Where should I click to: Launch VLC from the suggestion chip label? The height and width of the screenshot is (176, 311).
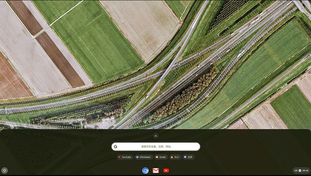(x=176, y=157)
